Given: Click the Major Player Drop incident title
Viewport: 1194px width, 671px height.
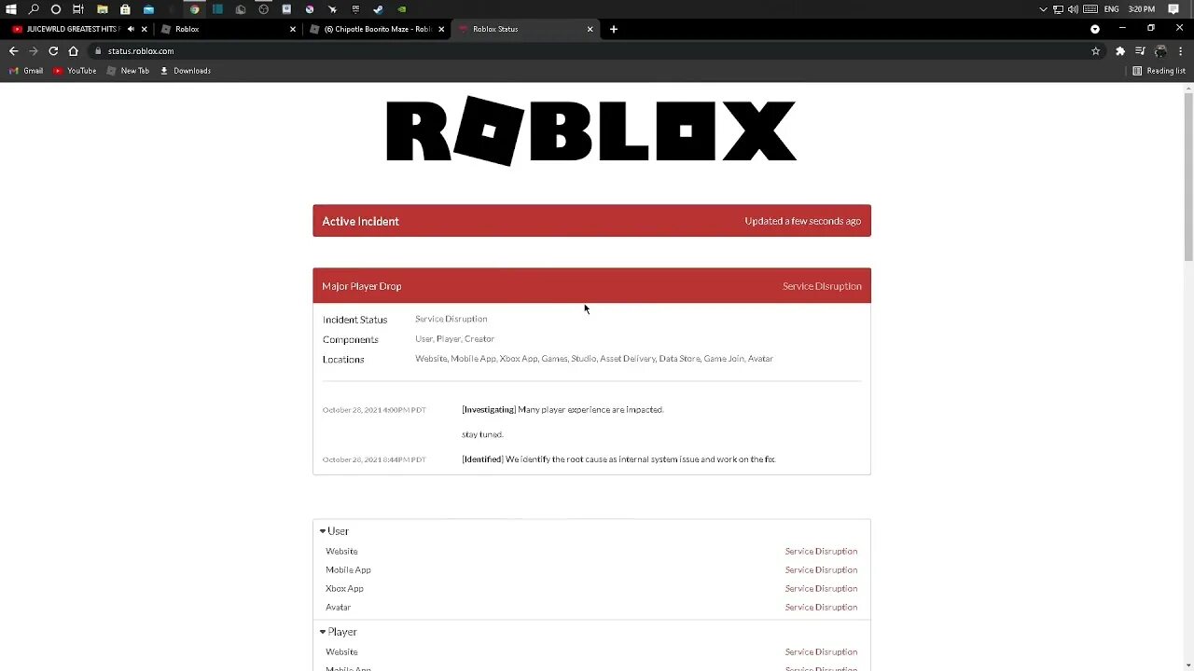Looking at the screenshot, I should [362, 286].
